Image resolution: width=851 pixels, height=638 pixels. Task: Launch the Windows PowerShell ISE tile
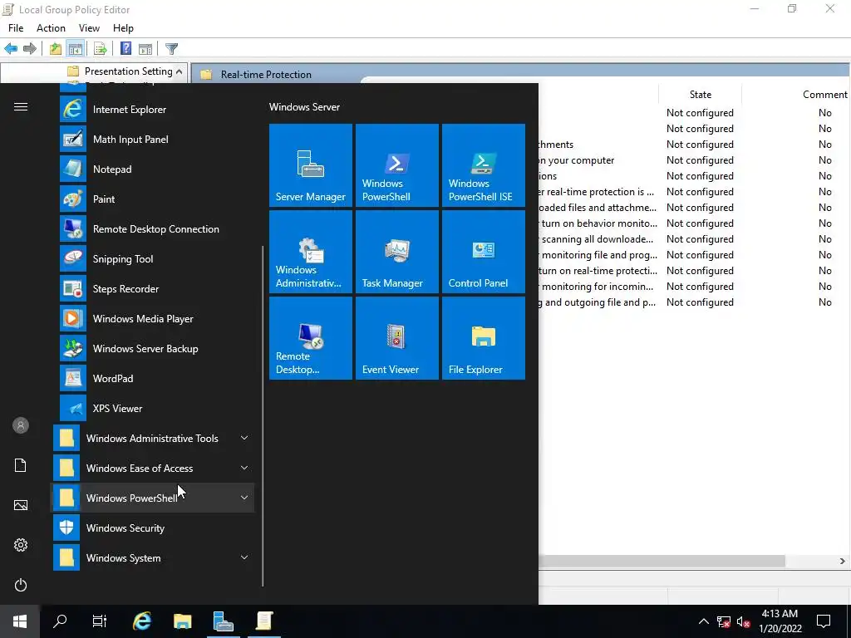[483, 165]
